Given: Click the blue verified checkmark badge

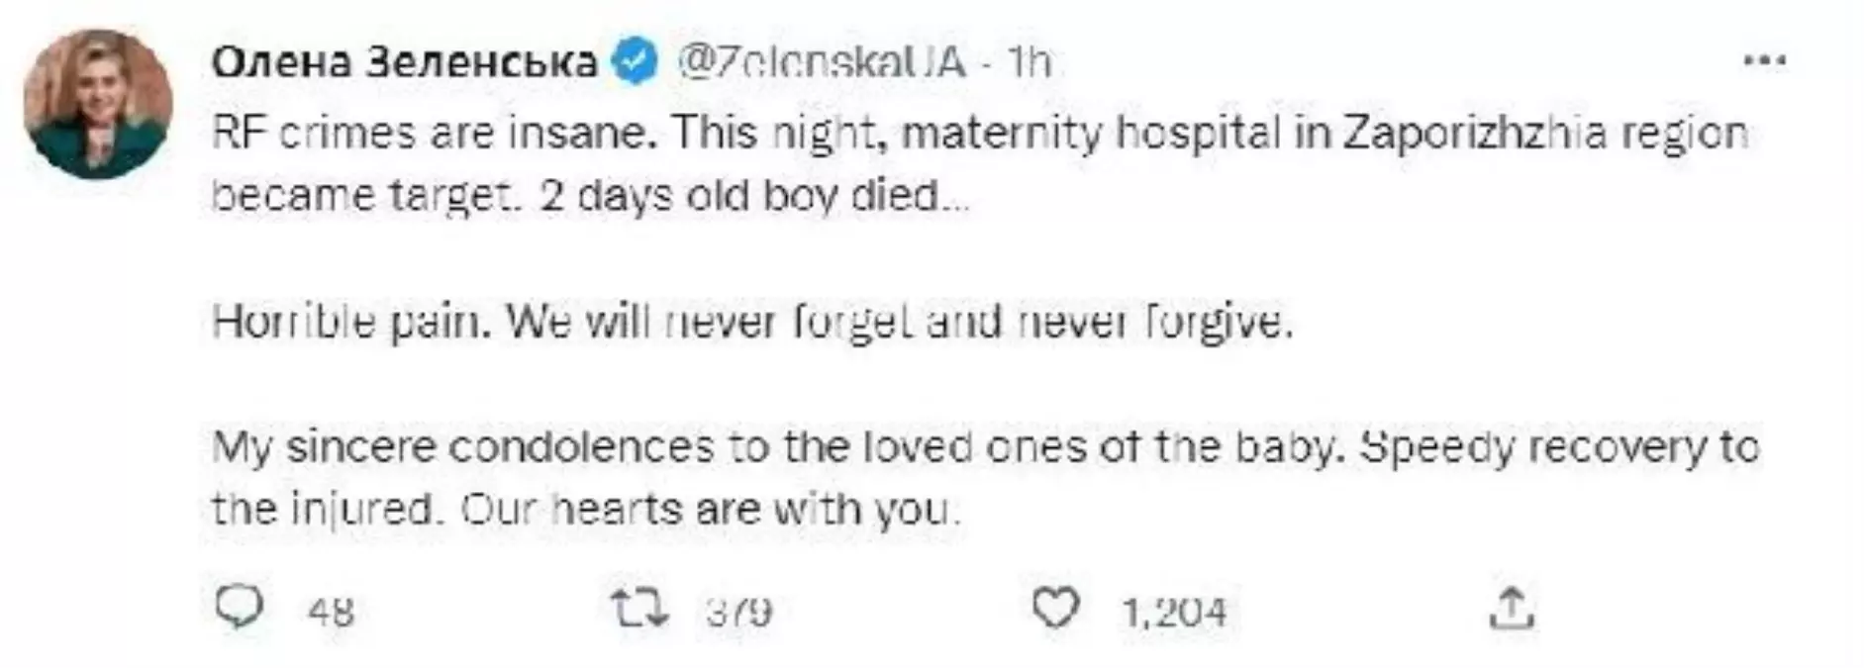Looking at the screenshot, I should [x=635, y=62].
